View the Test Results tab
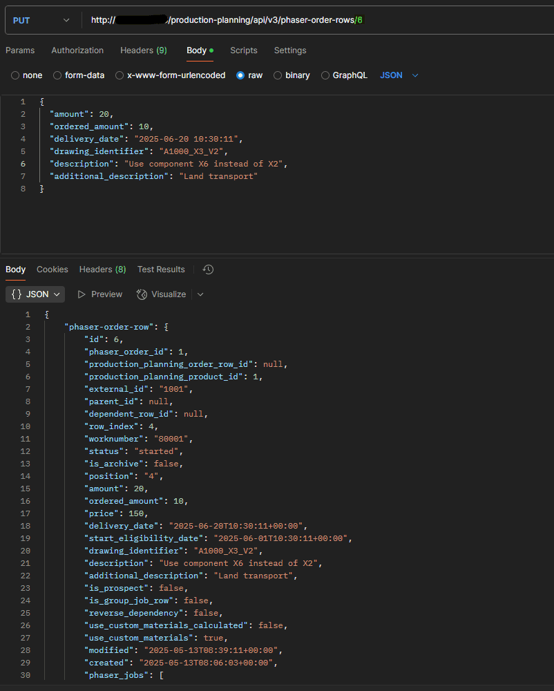The width and height of the screenshot is (554, 691). click(x=161, y=269)
